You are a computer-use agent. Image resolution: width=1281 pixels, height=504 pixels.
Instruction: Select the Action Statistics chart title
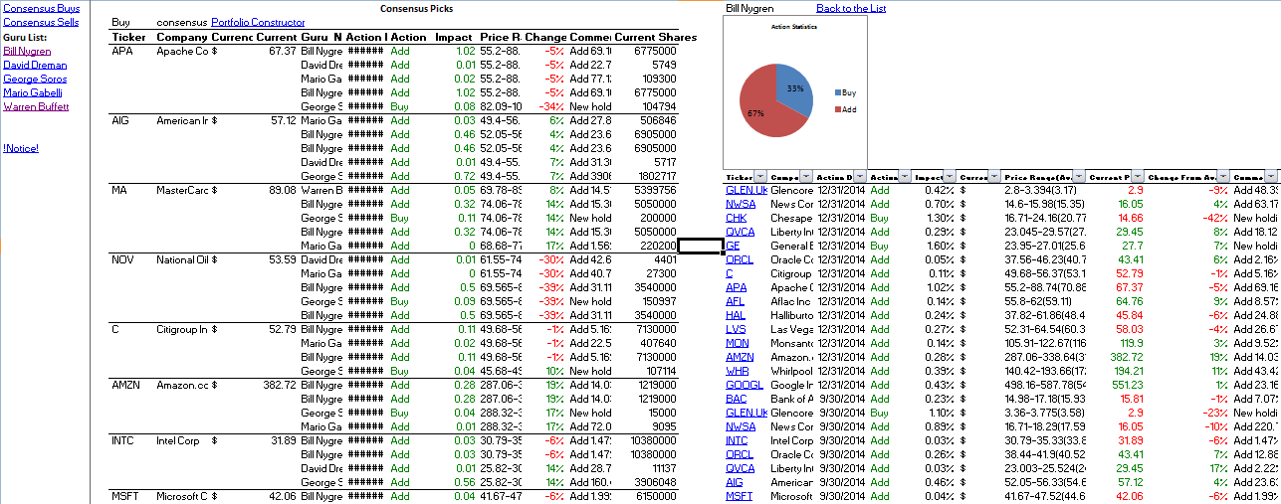[x=794, y=27]
